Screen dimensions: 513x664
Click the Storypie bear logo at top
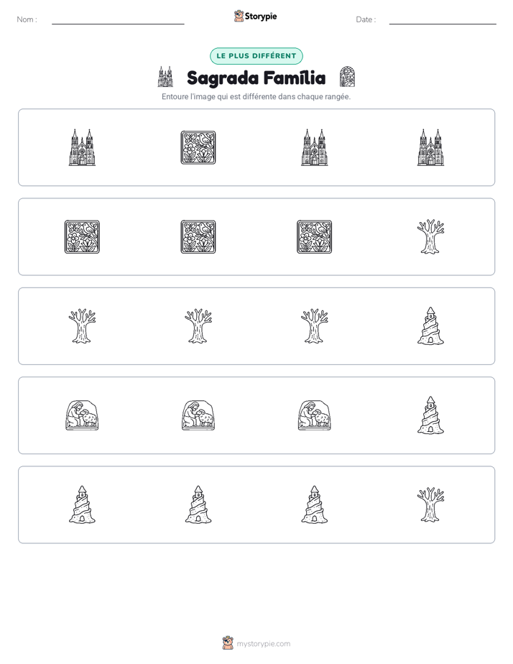(239, 16)
